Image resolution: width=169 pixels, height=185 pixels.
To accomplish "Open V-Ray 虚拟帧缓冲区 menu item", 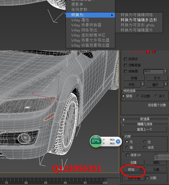I will (90, 35).
